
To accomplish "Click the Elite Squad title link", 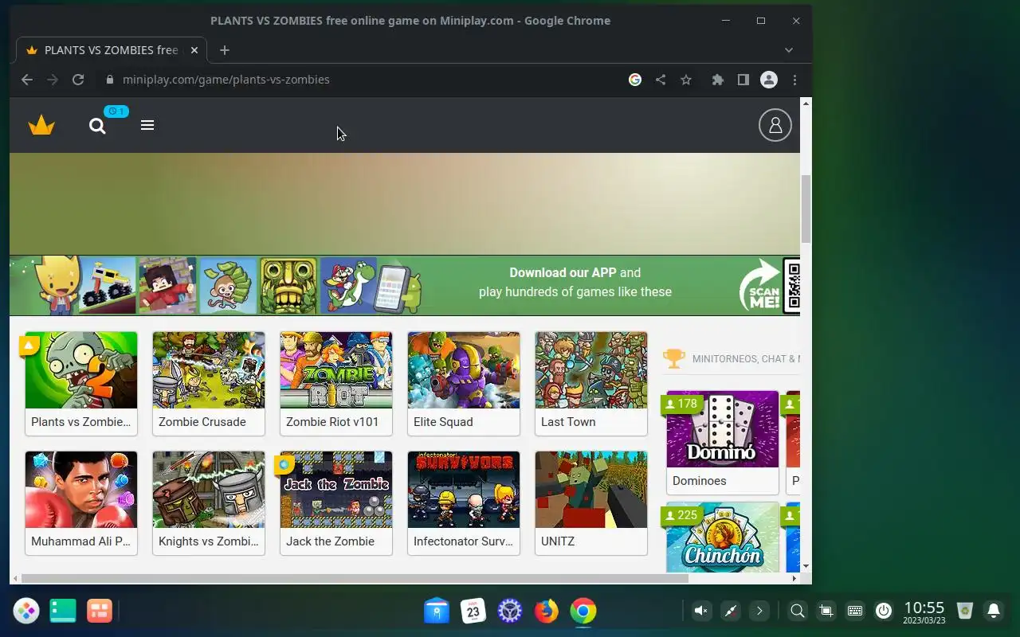I will coord(443,422).
